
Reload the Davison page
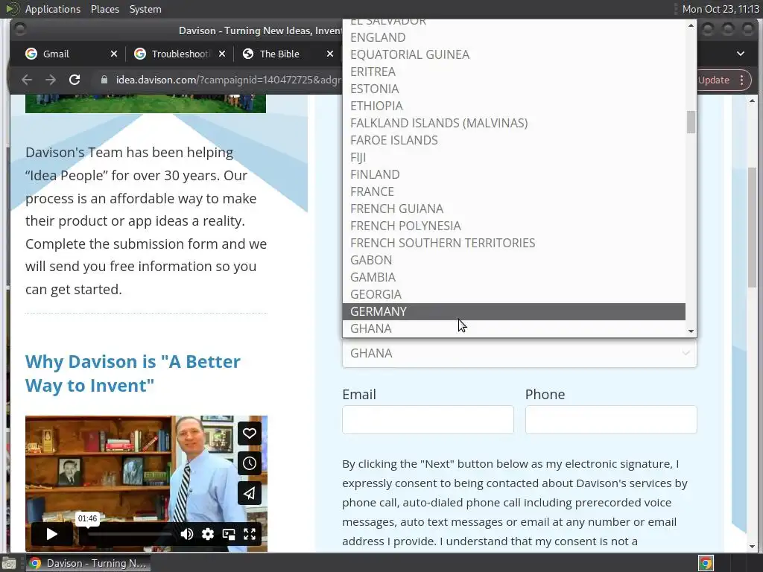[75, 80]
